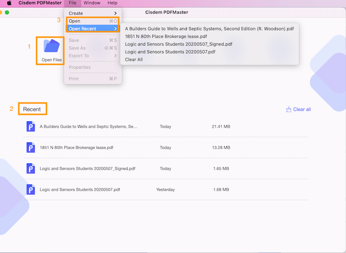The width and height of the screenshot is (346, 253).
Task: Click PDF icon of Logic and Sensors 20200507.pdf row
Action: click(31, 190)
